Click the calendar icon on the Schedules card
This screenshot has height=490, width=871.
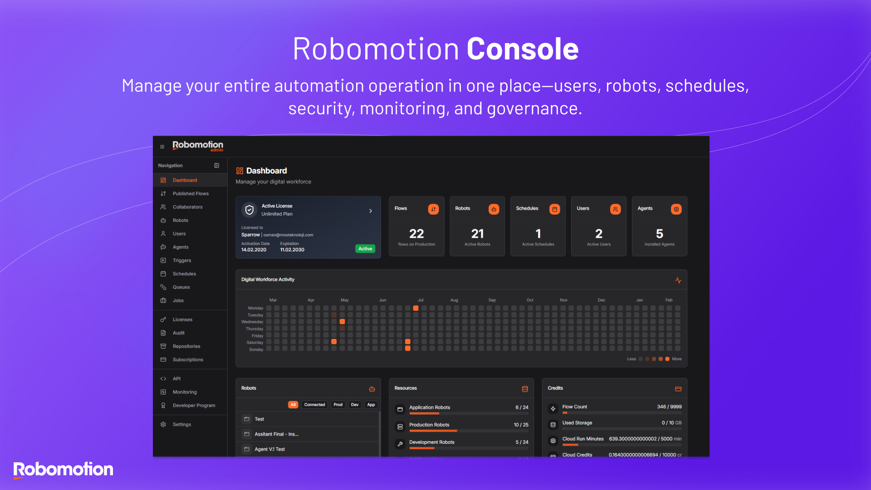tap(554, 209)
